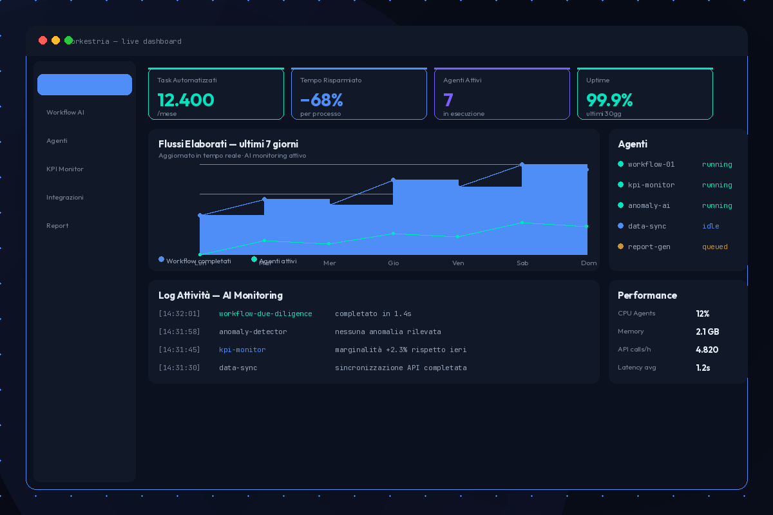Go to the Agenti sidebar section
This screenshot has width=773, height=515.
pyautogui.click(x=57, y=141)
